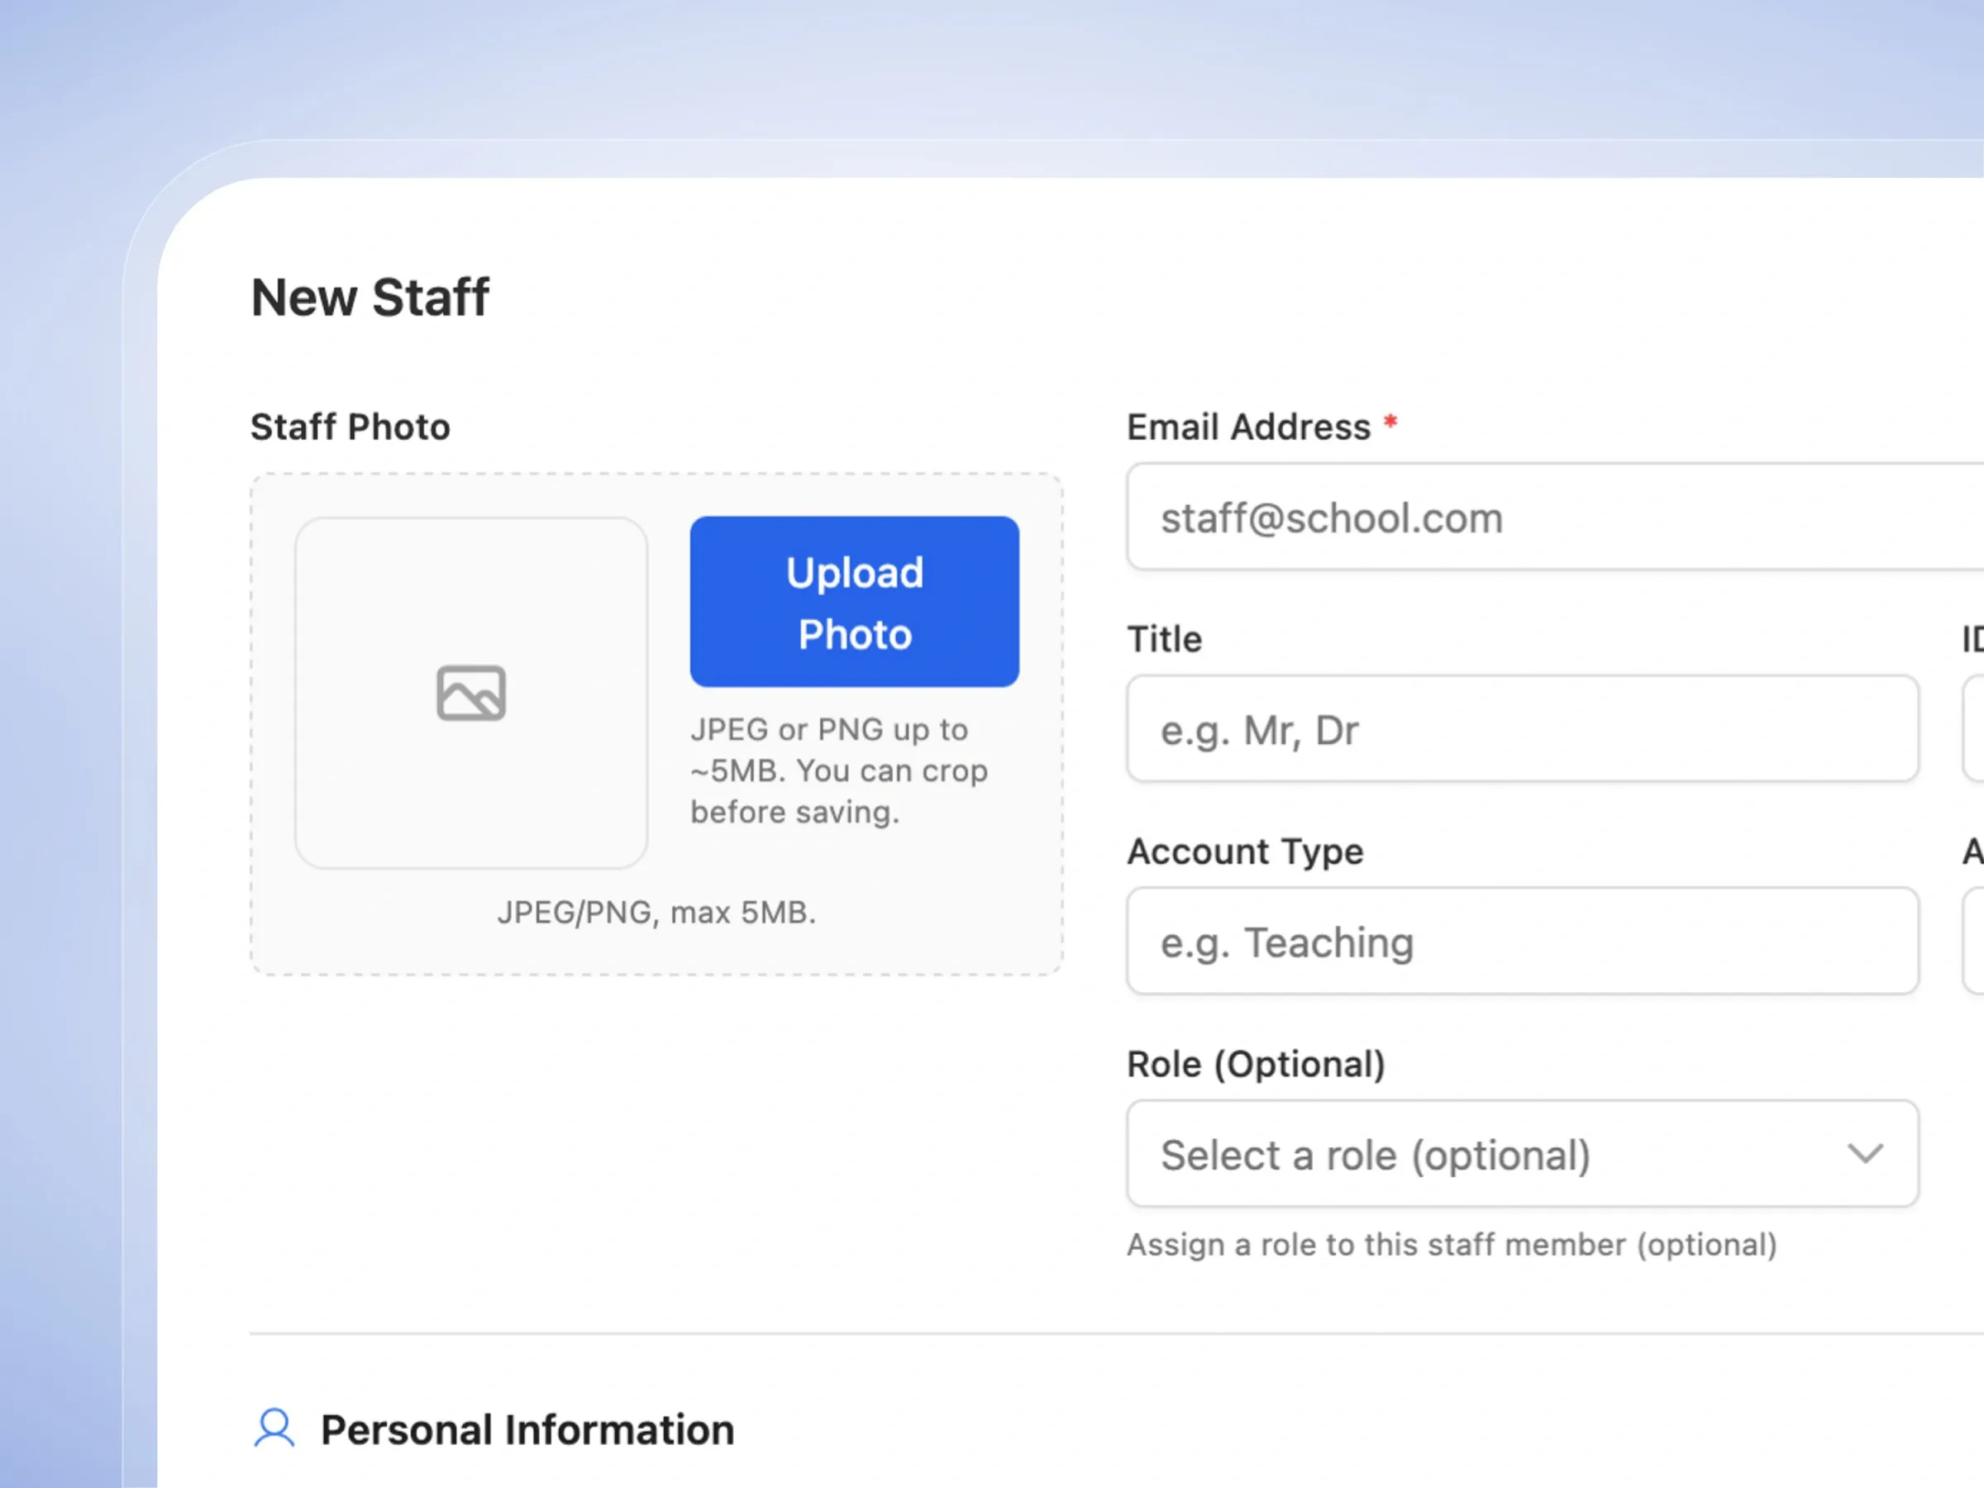Click the Email Address label
1984x1488 pixels.
pos(1248,427)
